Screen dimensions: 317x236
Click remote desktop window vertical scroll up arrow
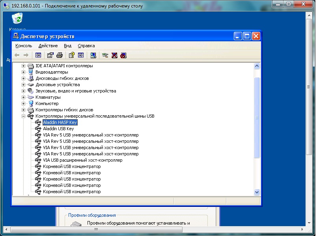point(309,15)
